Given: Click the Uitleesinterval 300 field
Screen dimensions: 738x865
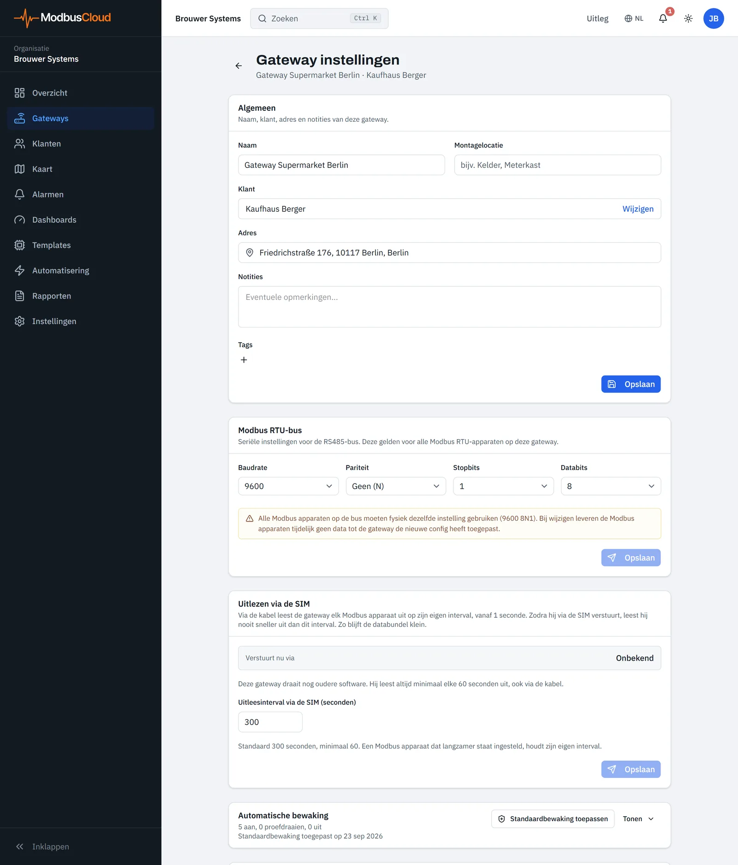Looking at the screenshot, I should coord(270,722).
